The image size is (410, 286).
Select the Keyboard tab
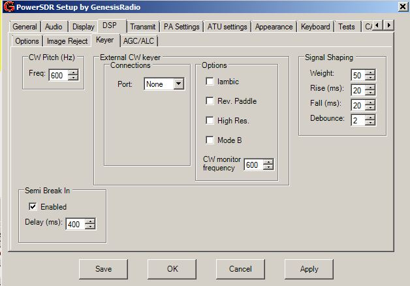pyautogui.click(x=315, y=27)
